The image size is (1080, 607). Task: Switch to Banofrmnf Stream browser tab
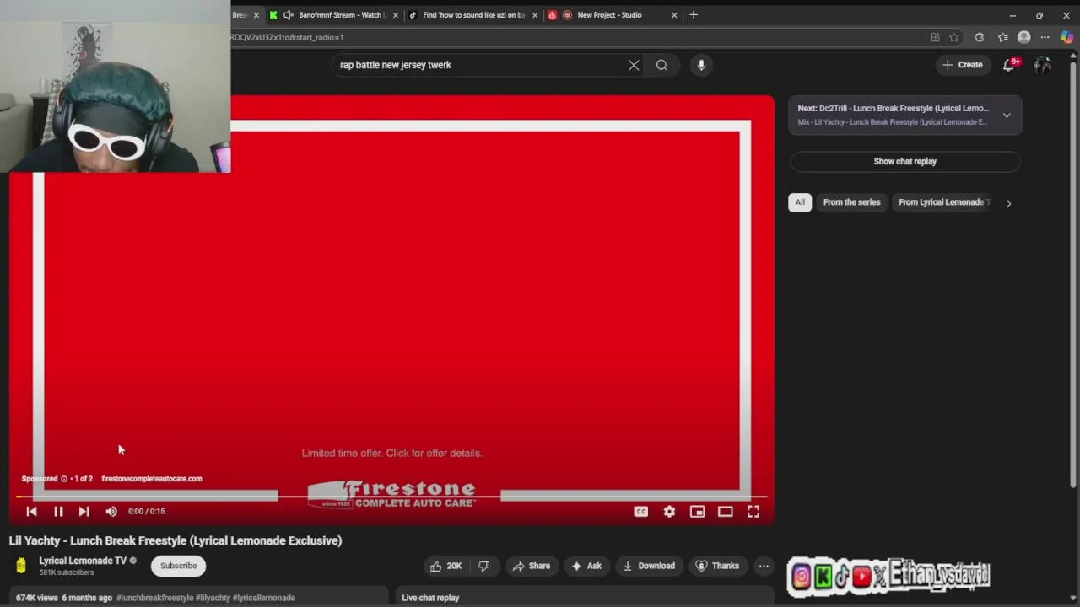333,15
